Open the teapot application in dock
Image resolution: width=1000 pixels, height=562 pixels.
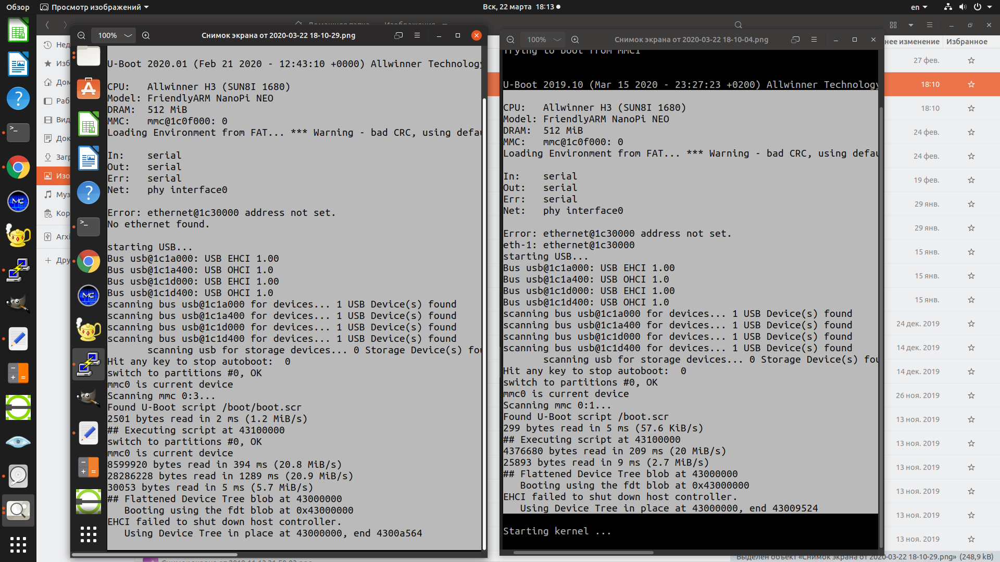click(x=18, y=236)
